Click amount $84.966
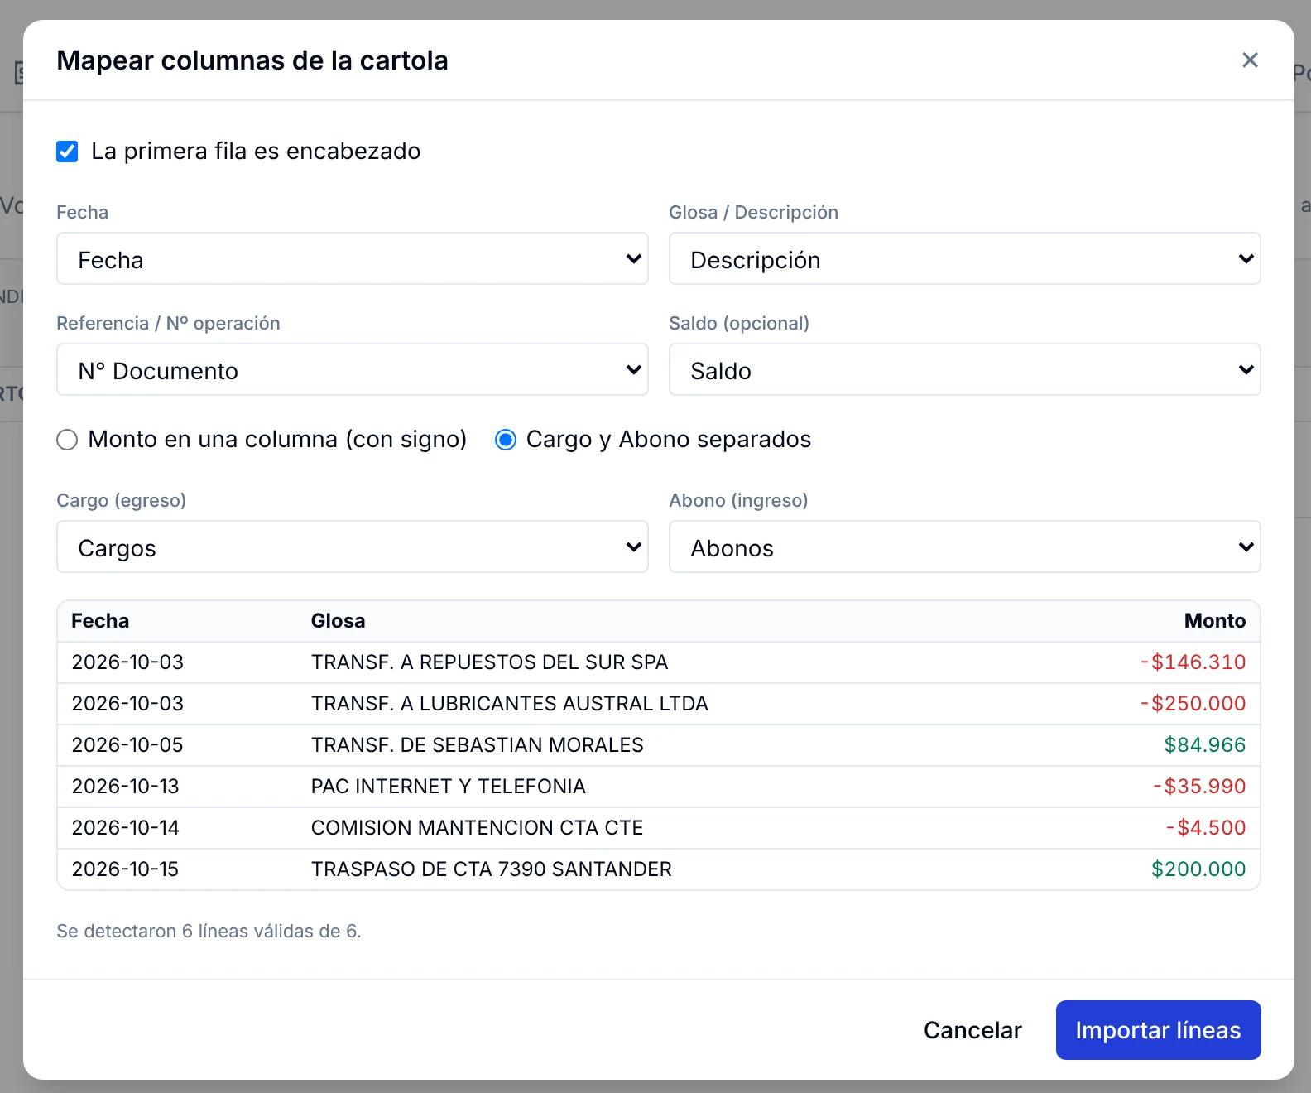This screenshot has height=1093, width=1311. click(1205, 745)
